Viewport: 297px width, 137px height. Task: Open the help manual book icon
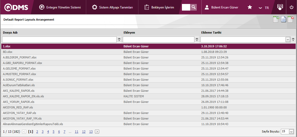tap(280, 7)
